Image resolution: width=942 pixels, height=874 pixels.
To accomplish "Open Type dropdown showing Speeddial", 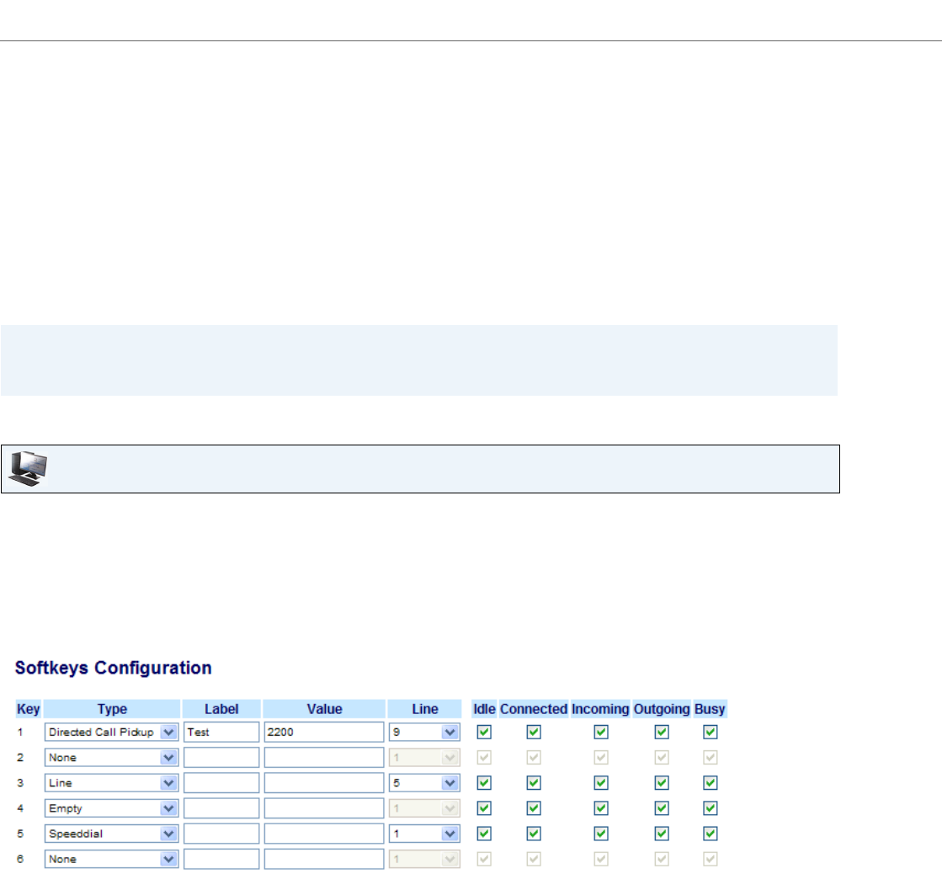I will [111, 834].
